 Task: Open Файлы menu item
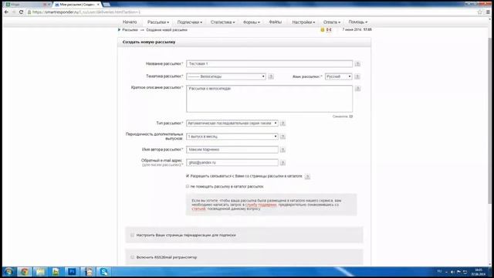click(276, 22)
